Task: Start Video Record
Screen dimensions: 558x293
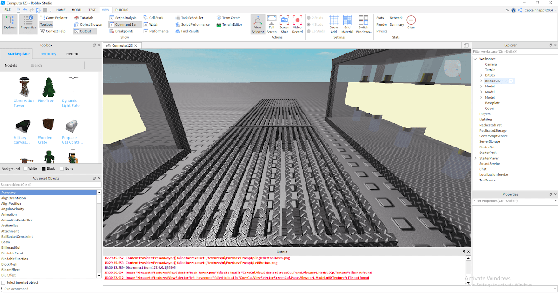Action: [x=298, y=24]
